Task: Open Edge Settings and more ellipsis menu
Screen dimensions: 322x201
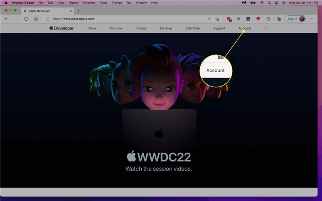Action: pos(311,19)
